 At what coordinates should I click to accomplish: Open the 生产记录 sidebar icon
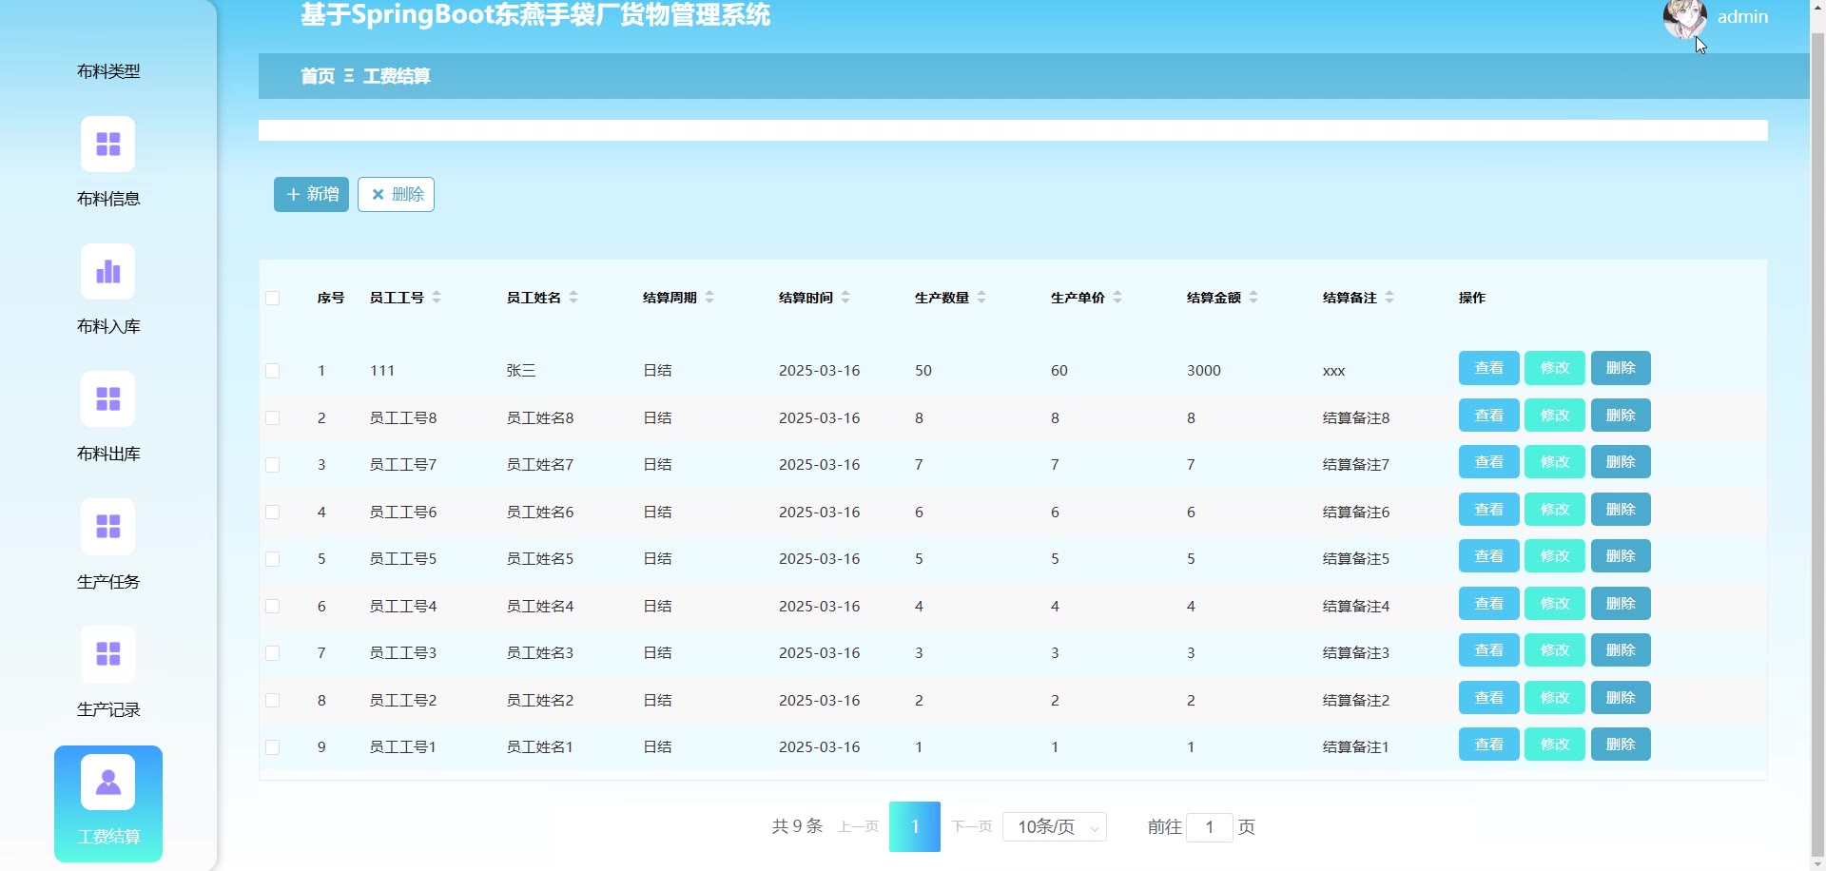coord(107,654)
